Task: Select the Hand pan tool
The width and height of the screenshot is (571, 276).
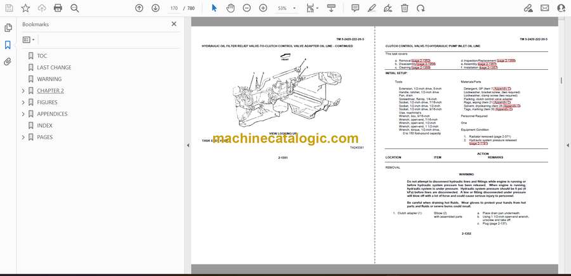Action: pyautogui.click(x=230, y=8)
